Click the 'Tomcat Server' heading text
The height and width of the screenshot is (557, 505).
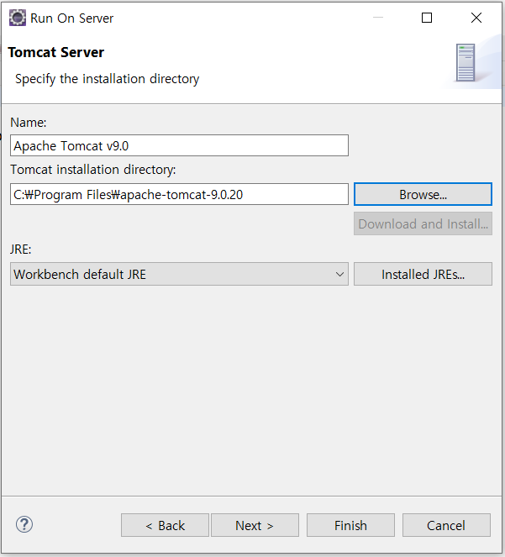56,52
